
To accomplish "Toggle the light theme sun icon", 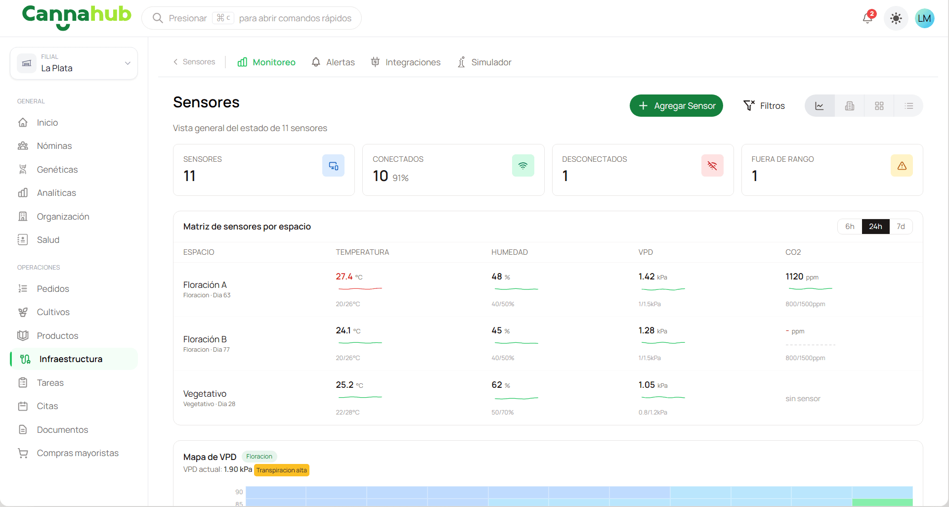I will [896, 18].
